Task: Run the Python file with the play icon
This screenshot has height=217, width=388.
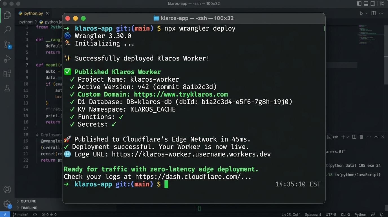Action: [x=361, y=13]
